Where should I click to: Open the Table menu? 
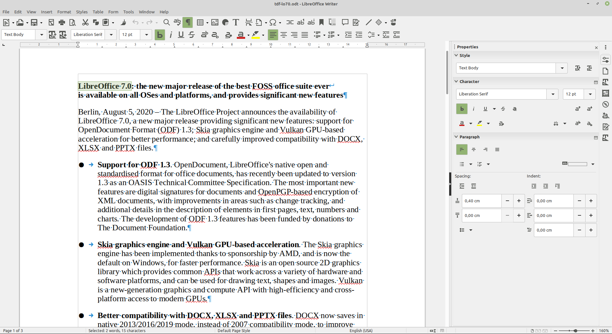pos(98,12)
